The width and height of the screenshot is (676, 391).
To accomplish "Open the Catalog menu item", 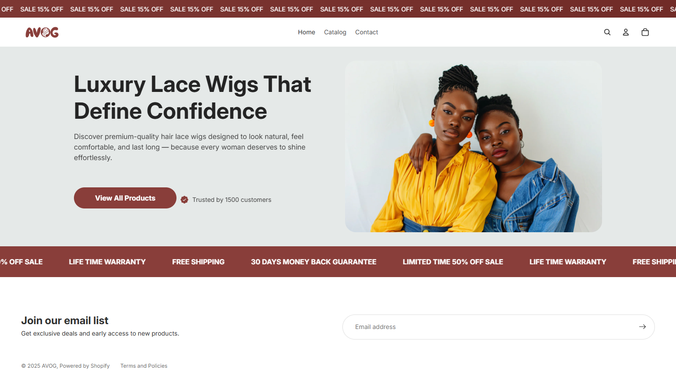I will click(335, 32).
